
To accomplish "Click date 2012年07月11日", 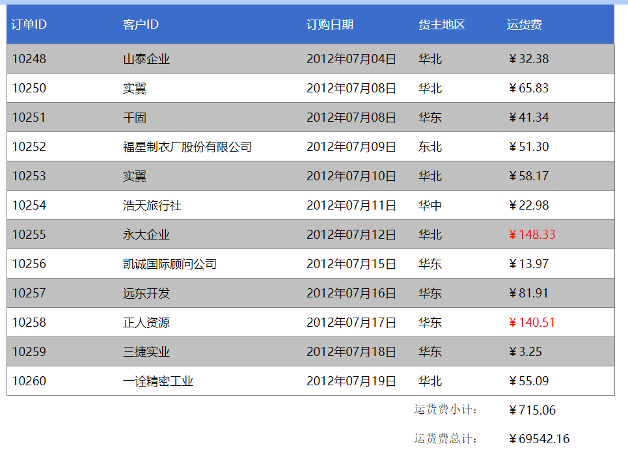I will [351, 205].
